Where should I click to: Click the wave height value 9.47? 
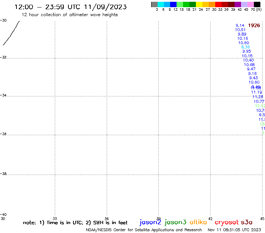click(251, 69)
